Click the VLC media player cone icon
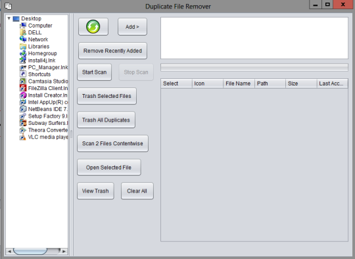The width and height of the screenshot is (355, 259). click(23, 137)
